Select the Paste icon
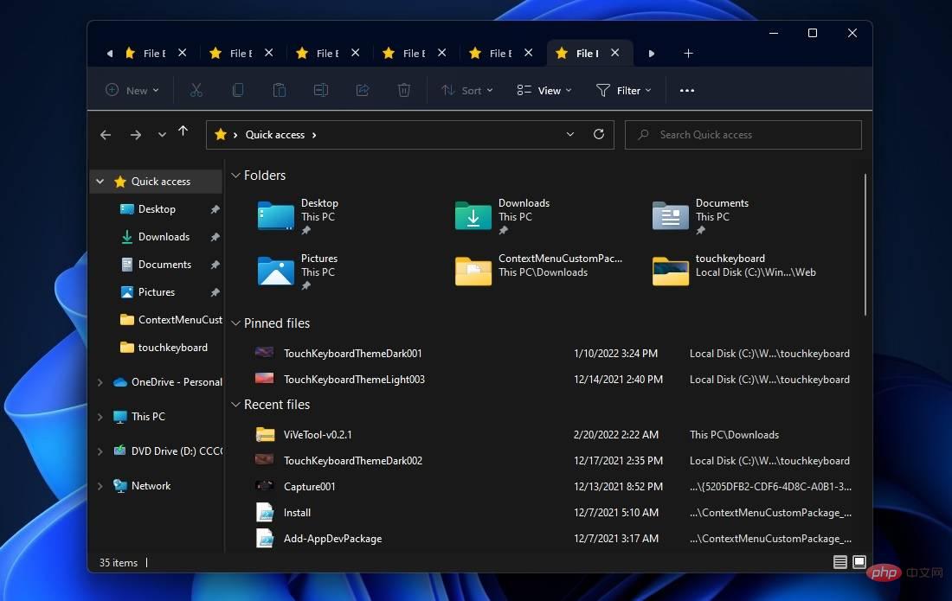Image resolution: width=952 pixels, height=601 pixels. (279, 89)
